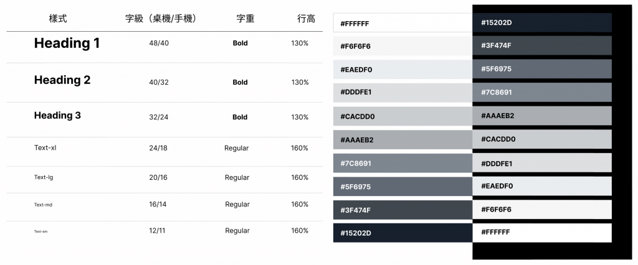Pick the #3F474F swatch on the black panel
The image size is (638, 265).
[x=542, y=45]
